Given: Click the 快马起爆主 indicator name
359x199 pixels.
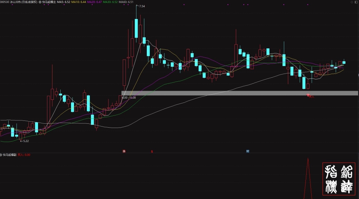Looking at the screenshot, I should (x=49, y=2).
